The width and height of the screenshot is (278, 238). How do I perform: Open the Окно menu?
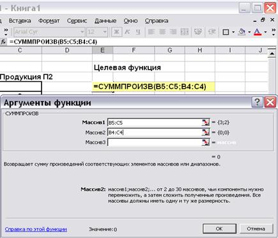coord(130,20)
